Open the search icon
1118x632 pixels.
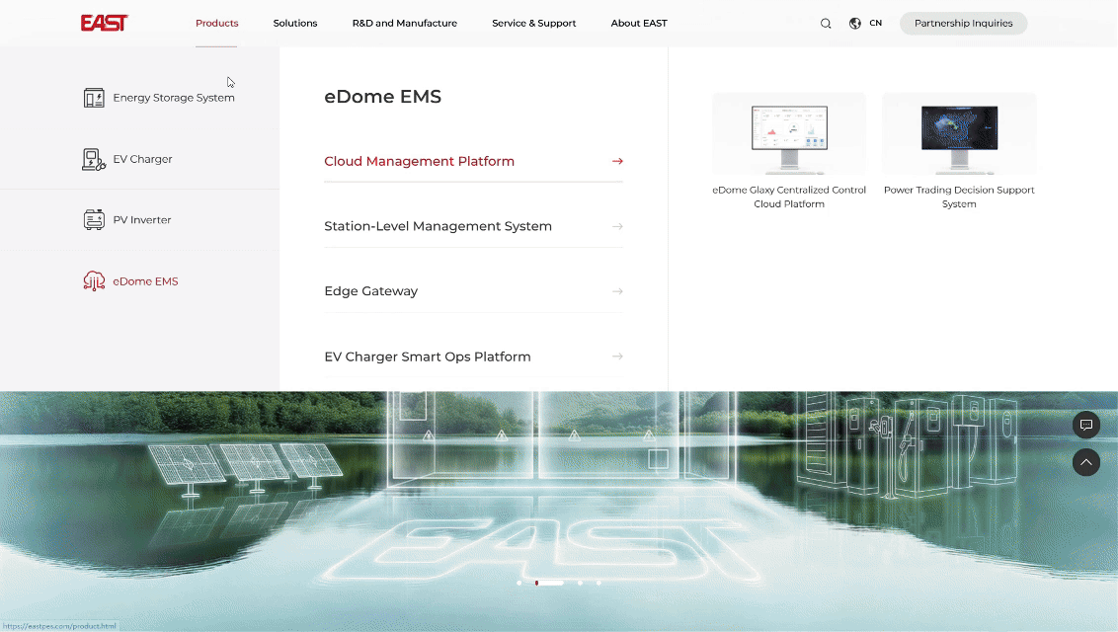click(826, 24)
